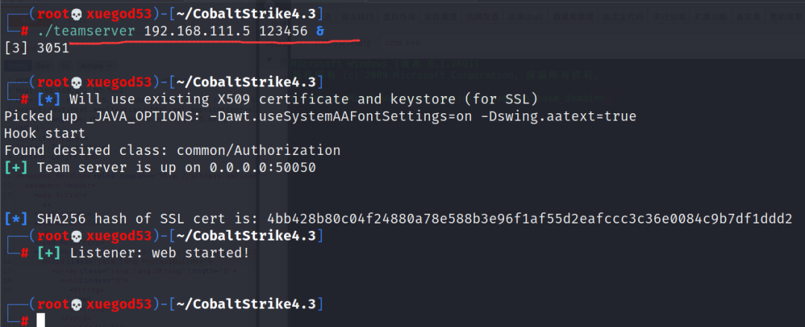This screenshot has height=327, width=805.
Task: Click the ./teamserver command text
Action: (x=86, y=31)
